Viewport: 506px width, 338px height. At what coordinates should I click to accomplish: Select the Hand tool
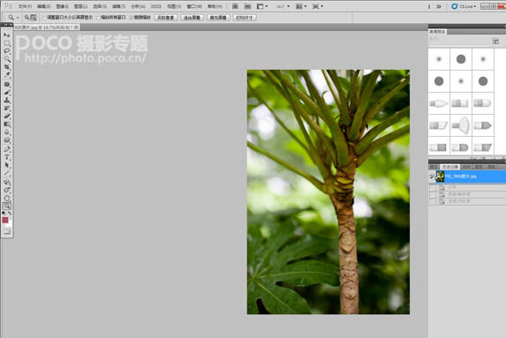7,198
